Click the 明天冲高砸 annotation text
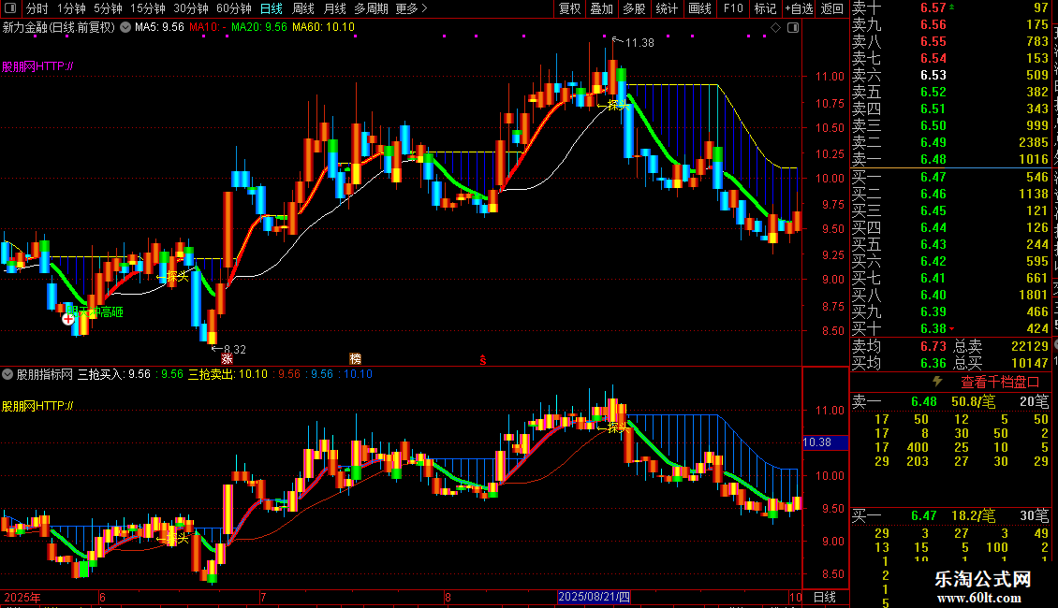 click(95, 312)
